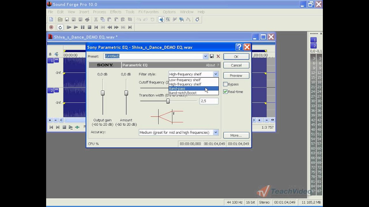
Task: Click Play All in main transport bar
Action: coord(69,27)
